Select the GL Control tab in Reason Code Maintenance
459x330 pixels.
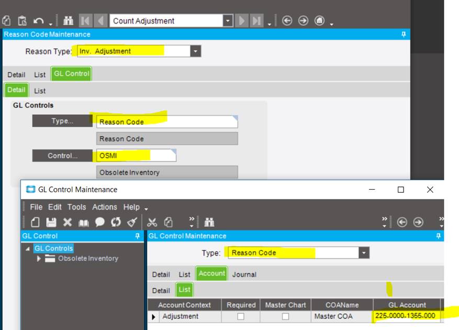[71, 73]
